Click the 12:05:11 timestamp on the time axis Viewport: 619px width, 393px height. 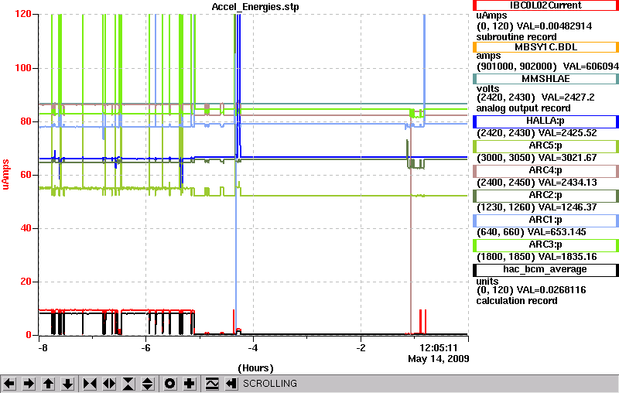pos(438,348)
